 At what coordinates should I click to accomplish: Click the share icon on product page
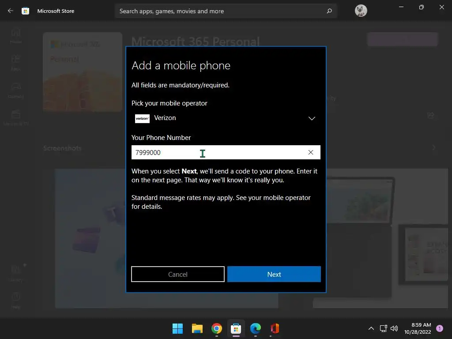click(x=431, y=115)
